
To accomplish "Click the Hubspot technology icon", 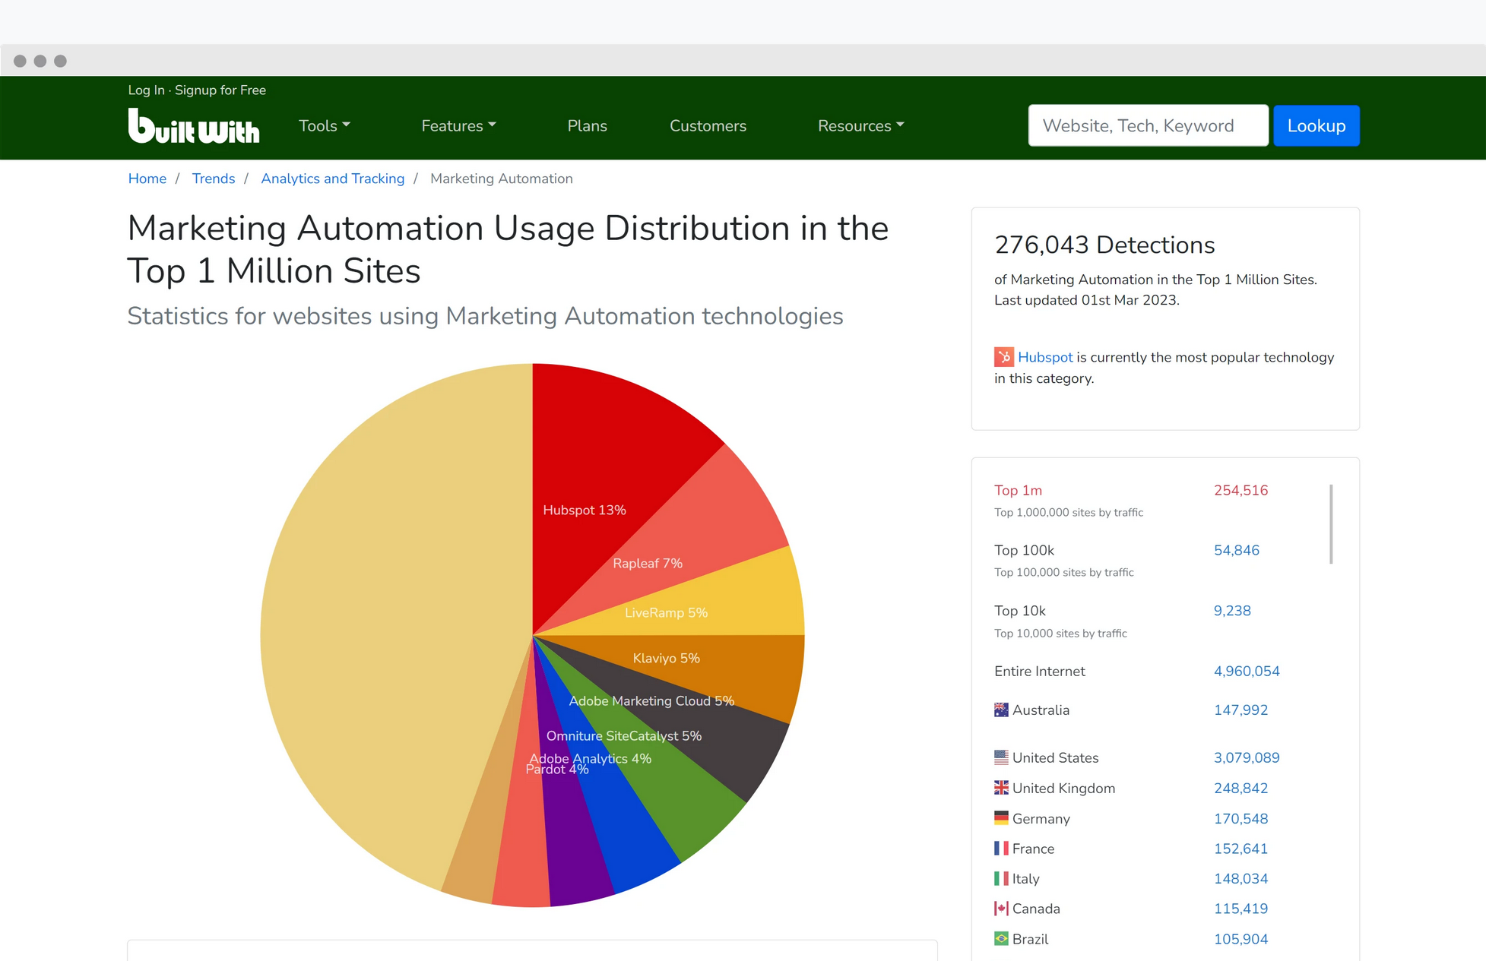I will 1003,357.
